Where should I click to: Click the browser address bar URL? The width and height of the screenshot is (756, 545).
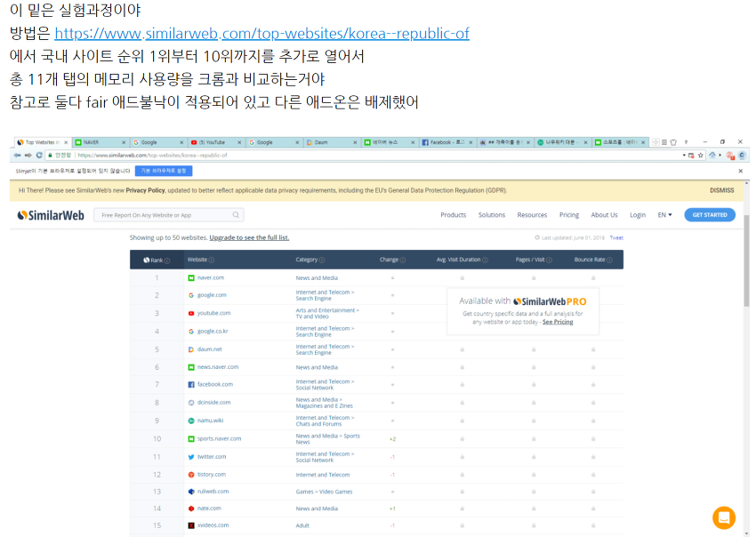pyautogui.click(x=152, y=156)
